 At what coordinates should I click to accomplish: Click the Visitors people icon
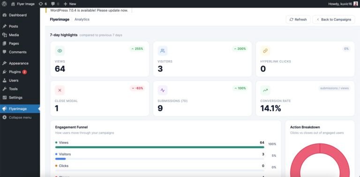point(163,51)
